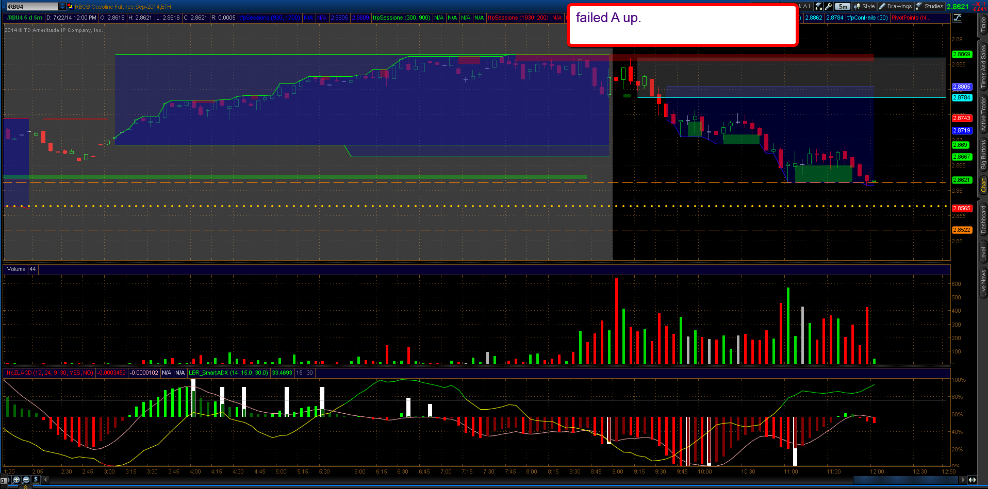The height and width of the screenshot is (489, 988).
Task: Click the RBOB Gasoline Futures description text
Action: tap(123, 7)
